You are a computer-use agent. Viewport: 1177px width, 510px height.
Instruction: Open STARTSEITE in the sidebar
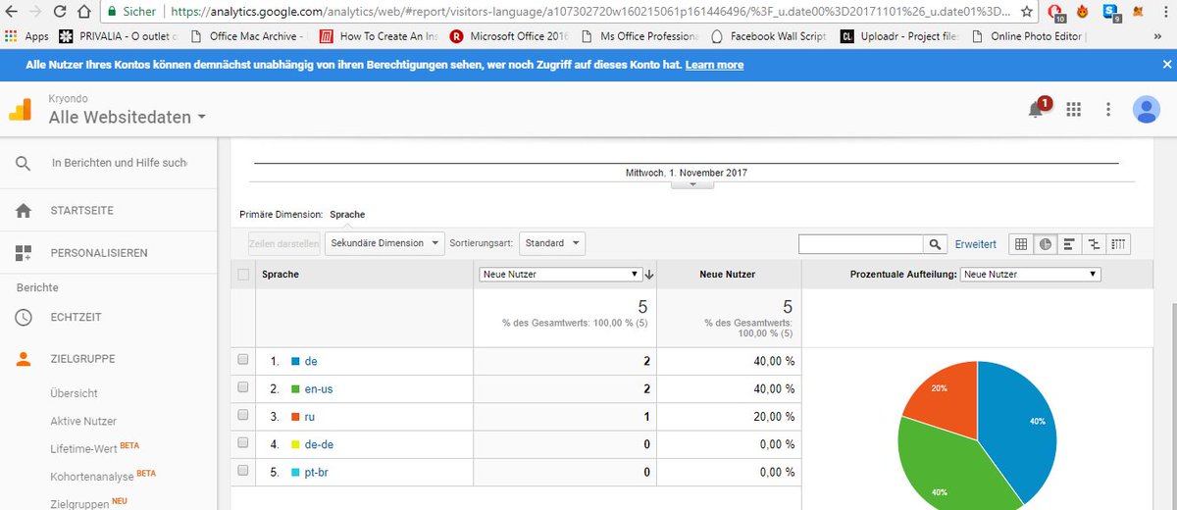(x=82, y=211)
